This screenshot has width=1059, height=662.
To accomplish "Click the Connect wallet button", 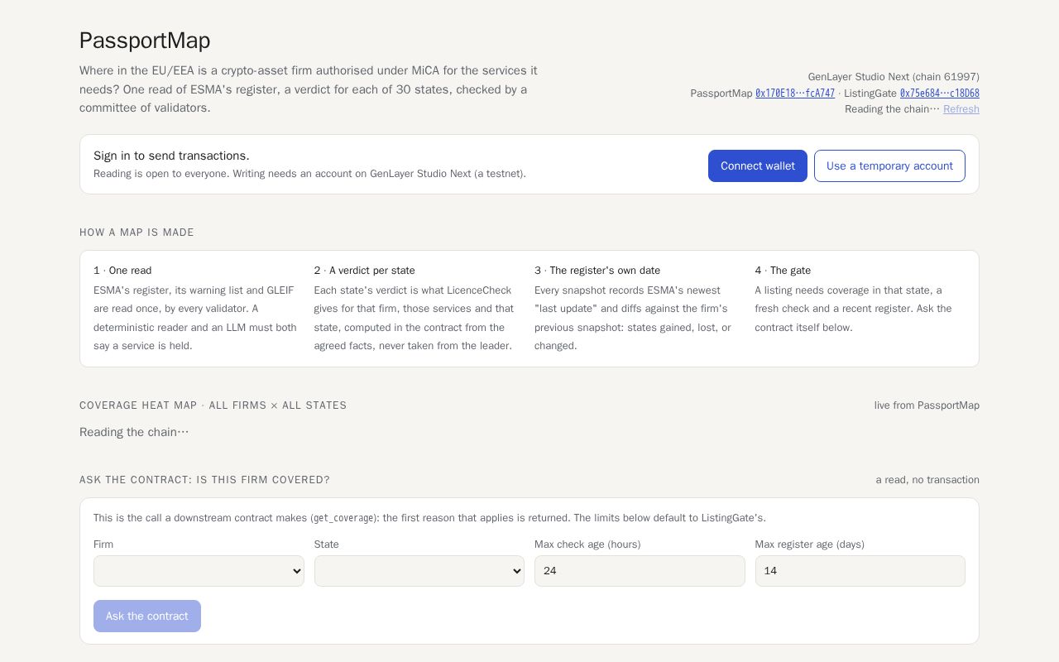I will click(758, 165).
